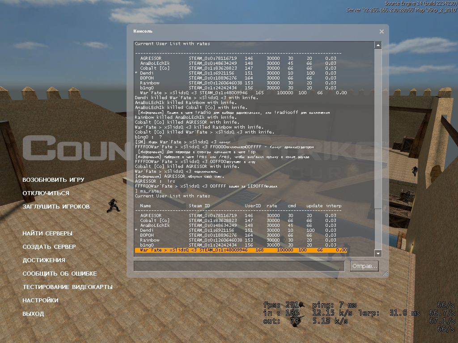Launch ТЕСТИРОВАНИЕ ВИДЕОКАРТЫ from the menu

click(68, 287)
